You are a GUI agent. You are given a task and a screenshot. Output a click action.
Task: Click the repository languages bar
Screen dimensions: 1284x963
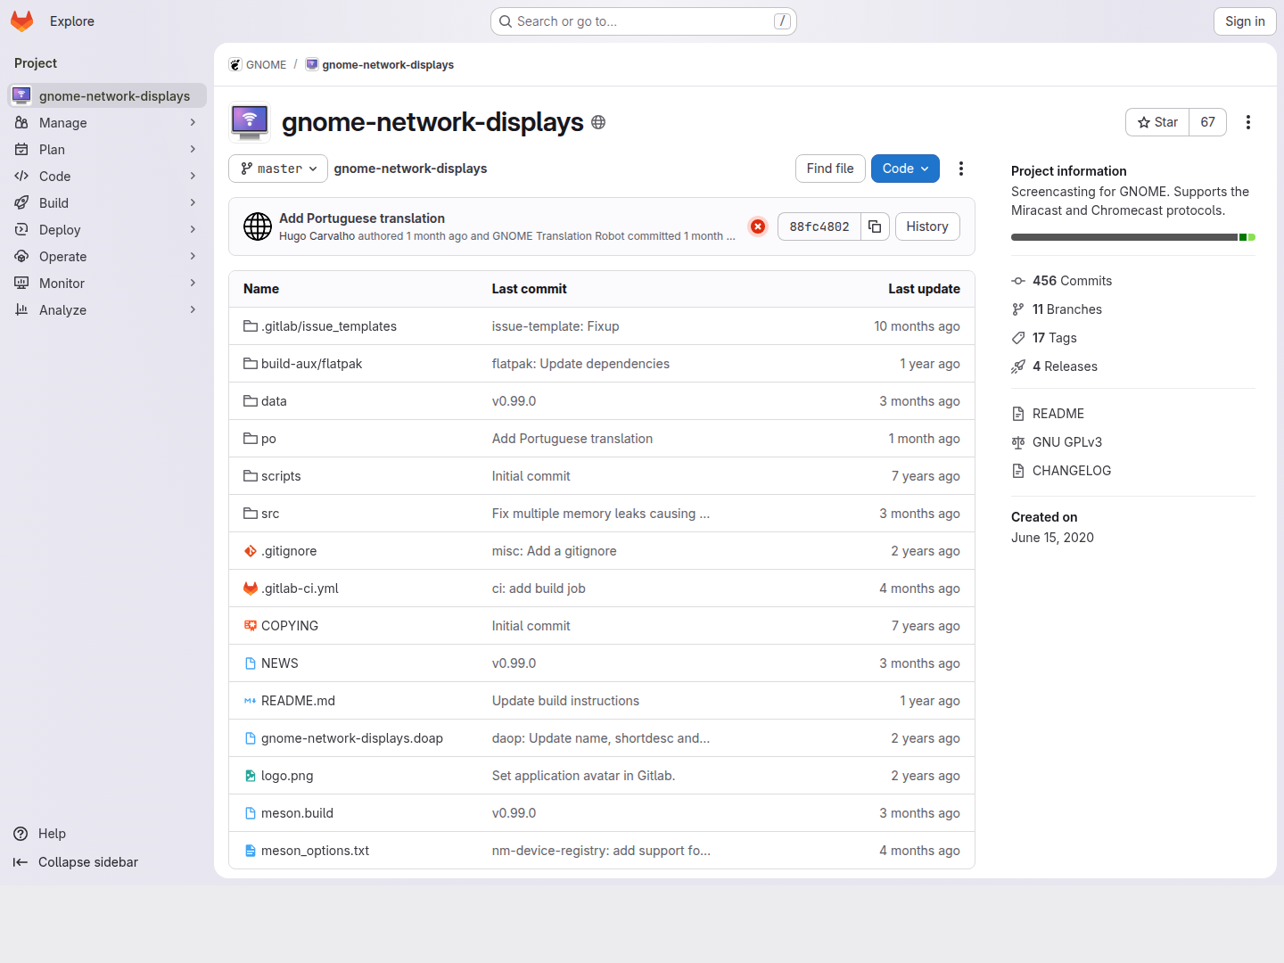pos(1133,237)
